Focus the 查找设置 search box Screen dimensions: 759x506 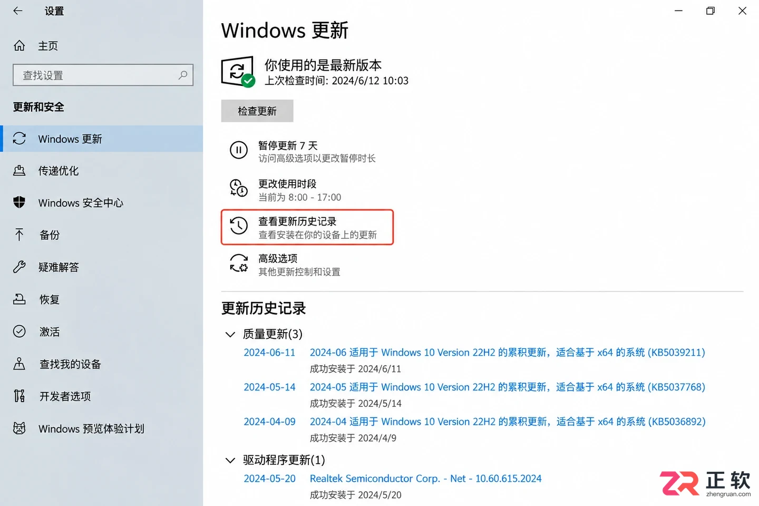[x=103, y=75]
